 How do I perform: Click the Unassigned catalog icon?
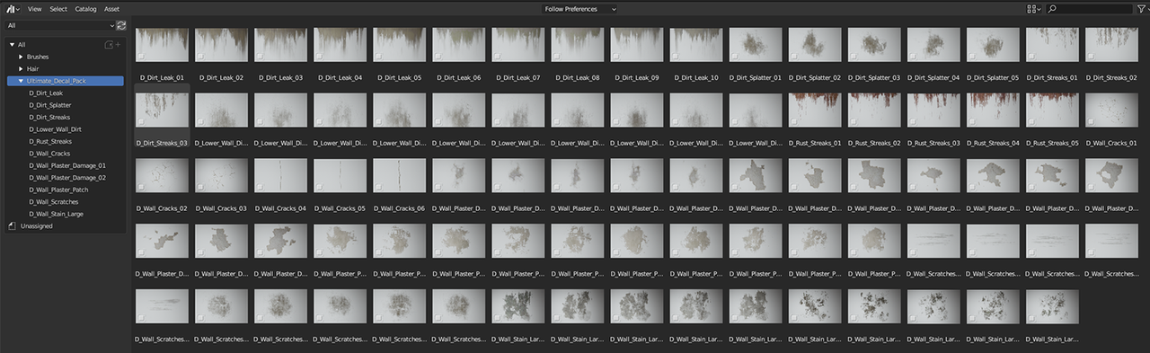pos(11,226)
